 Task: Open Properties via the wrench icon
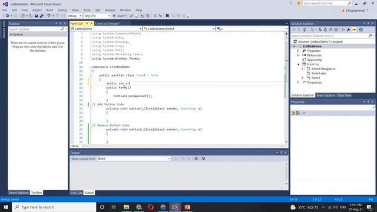[348, 30]
